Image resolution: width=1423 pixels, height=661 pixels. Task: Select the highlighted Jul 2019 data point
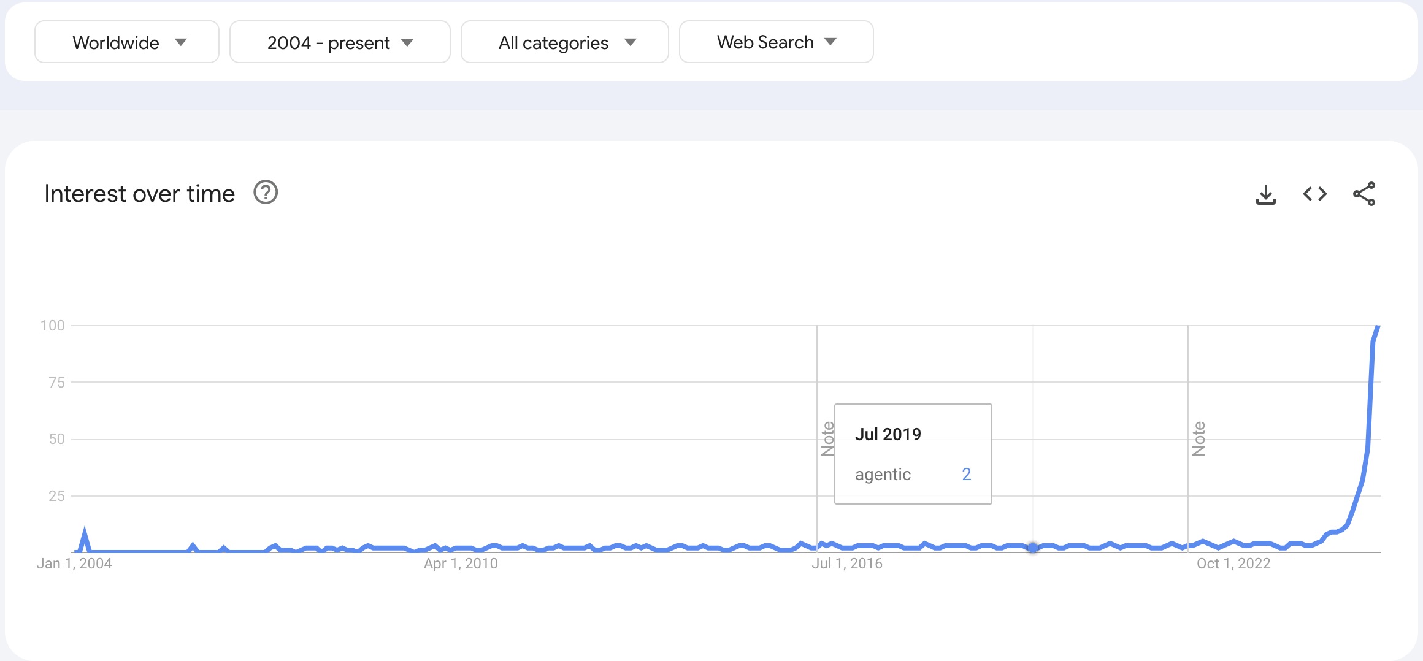coord(1033,548)
